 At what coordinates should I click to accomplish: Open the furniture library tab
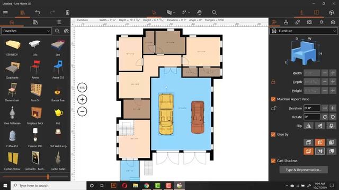point(12,22)
